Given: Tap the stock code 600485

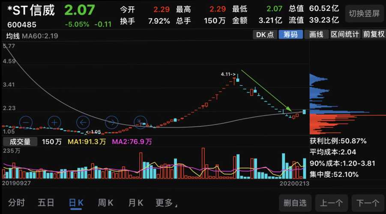Looking at the screenshot, I should 22,24.
